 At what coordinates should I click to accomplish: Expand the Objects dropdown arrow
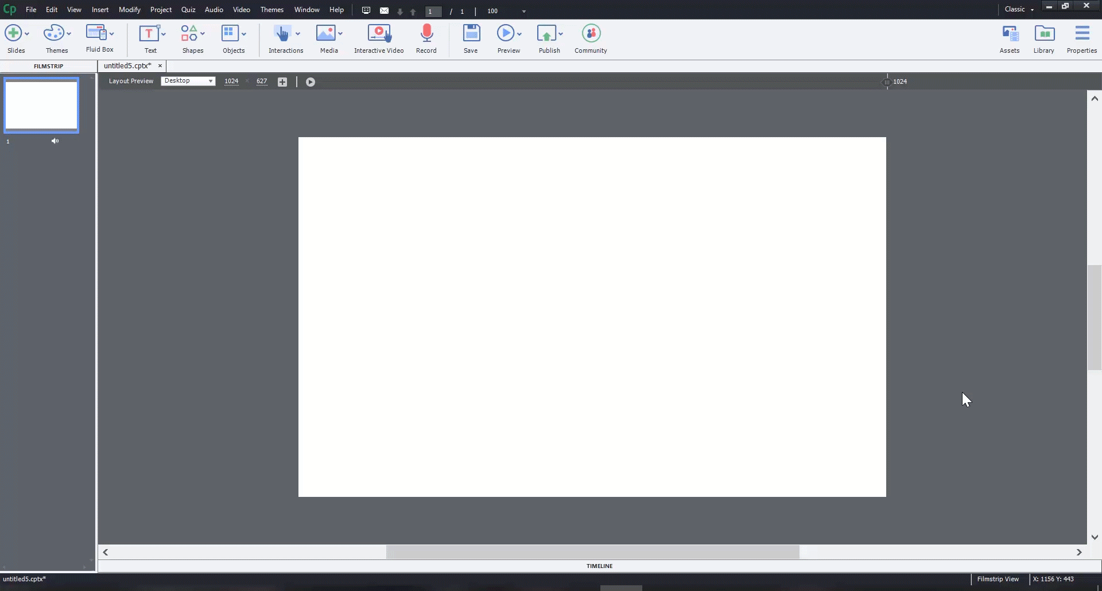click(x=244, y=34)
